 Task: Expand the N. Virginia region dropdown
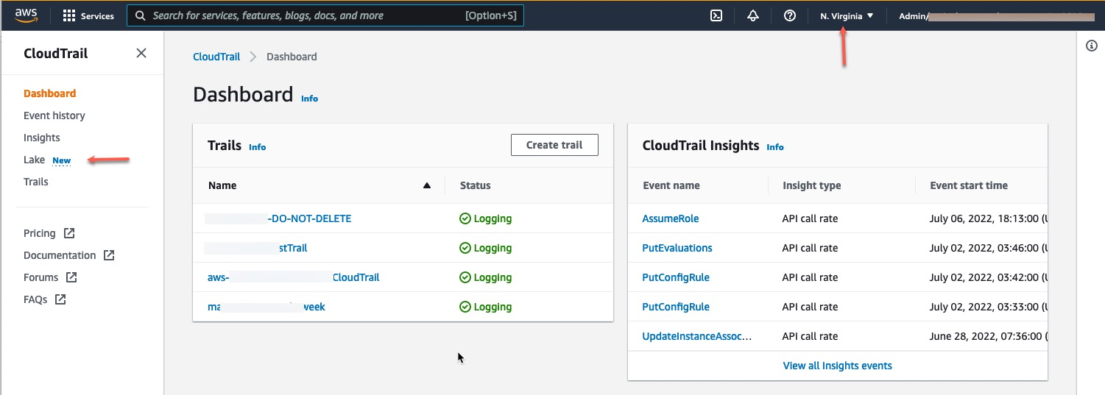(847, 15)
